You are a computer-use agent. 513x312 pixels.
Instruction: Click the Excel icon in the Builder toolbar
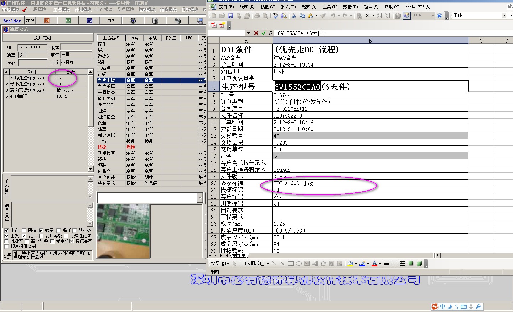click(x=68, y=21)
